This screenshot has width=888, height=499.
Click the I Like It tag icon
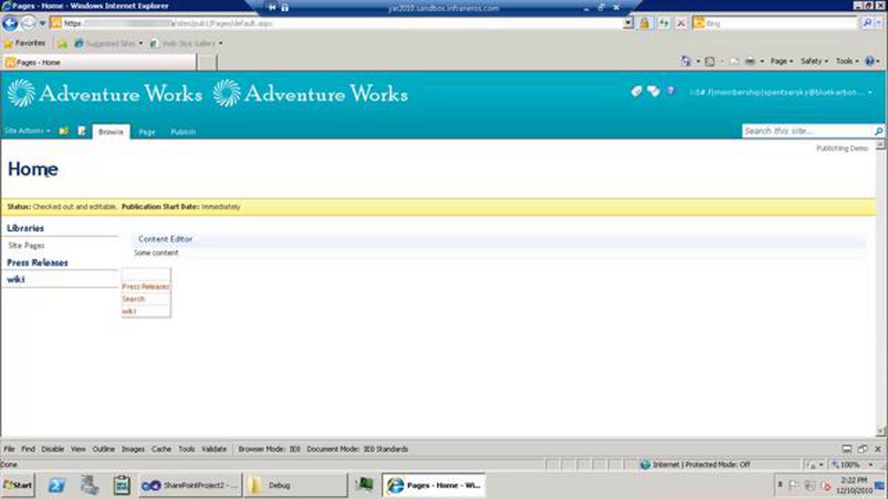point(636,91)
